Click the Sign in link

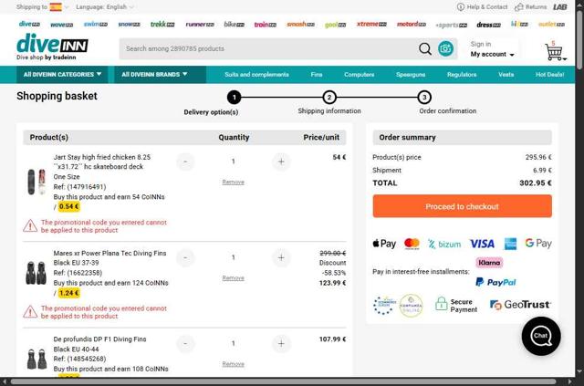[481, 44]
